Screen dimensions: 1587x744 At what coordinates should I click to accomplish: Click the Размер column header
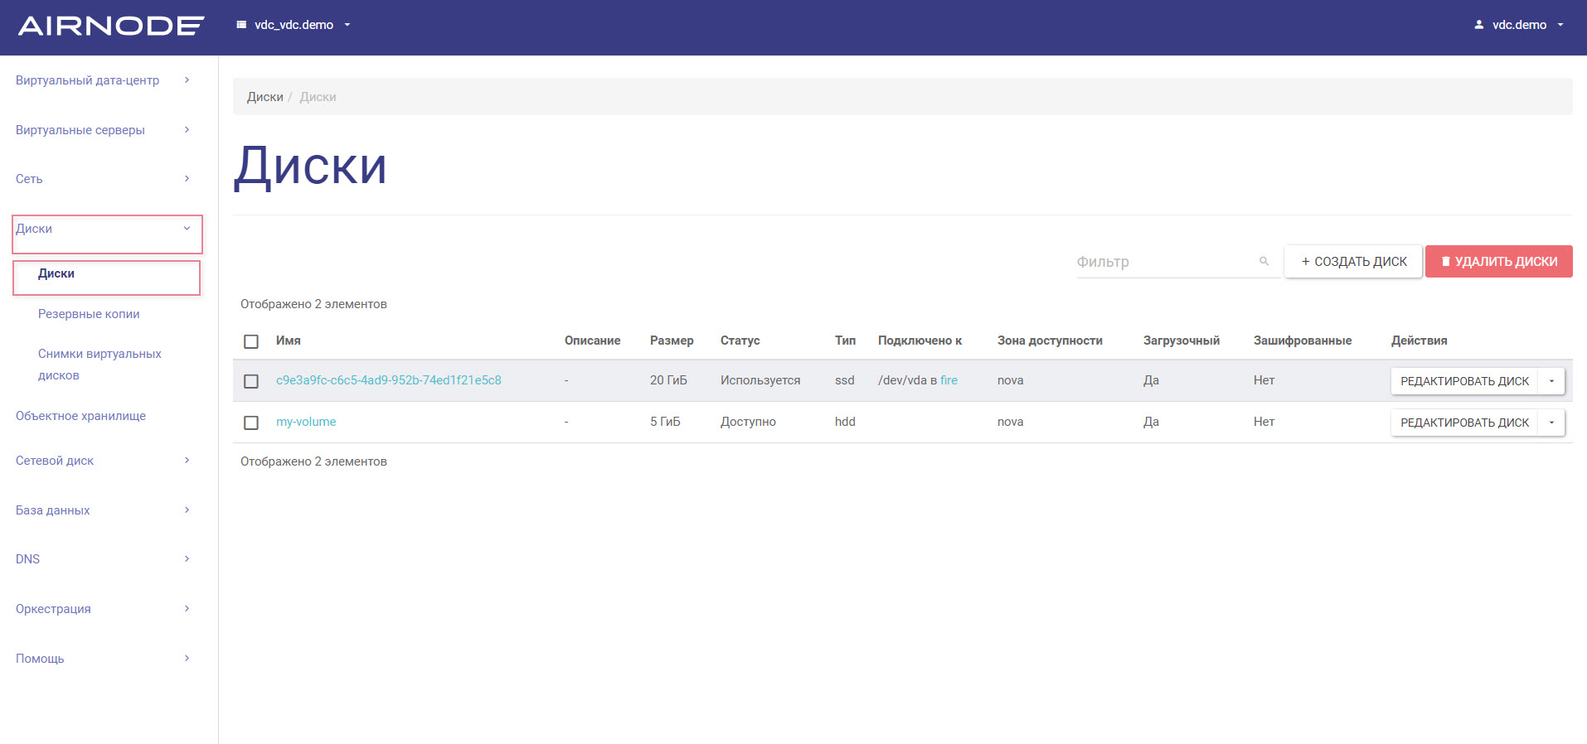tap(672, 341)
